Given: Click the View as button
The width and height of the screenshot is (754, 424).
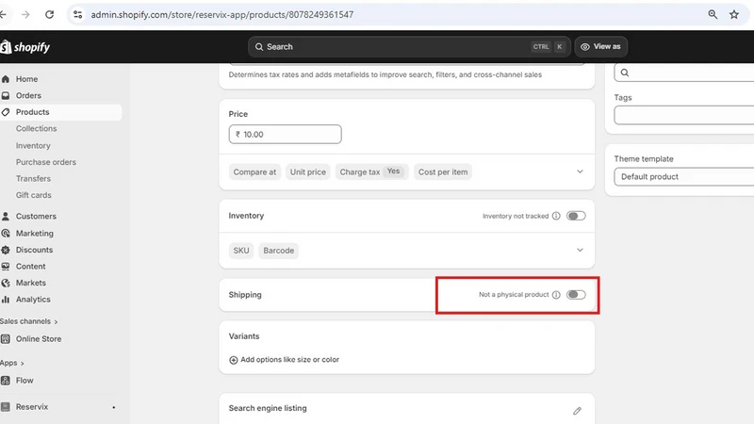Looking at the screenshot, I should [x=600, y=46].
